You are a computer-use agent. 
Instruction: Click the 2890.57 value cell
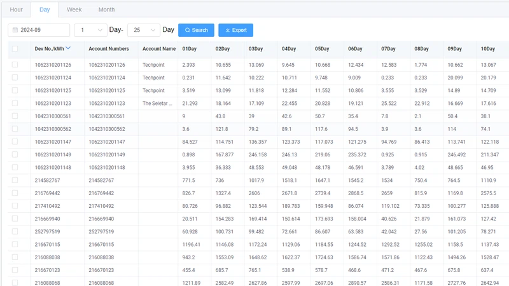[x=357, y=283]
